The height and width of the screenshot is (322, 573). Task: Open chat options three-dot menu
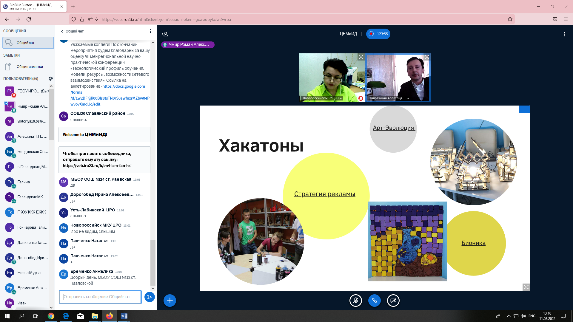click(x=150, y=31)
